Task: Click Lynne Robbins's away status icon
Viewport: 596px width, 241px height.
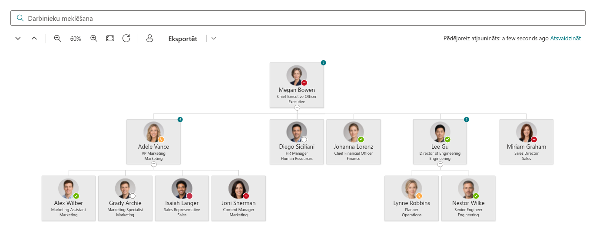Action: (419, 196)
